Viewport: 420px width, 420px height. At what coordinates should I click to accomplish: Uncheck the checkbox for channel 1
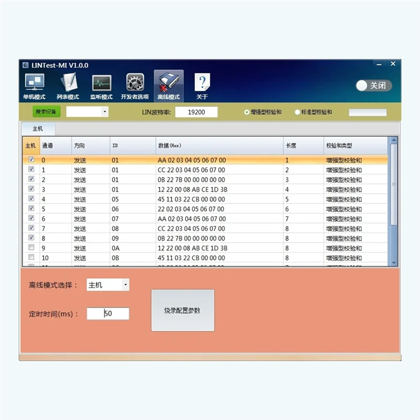point(31,169)
